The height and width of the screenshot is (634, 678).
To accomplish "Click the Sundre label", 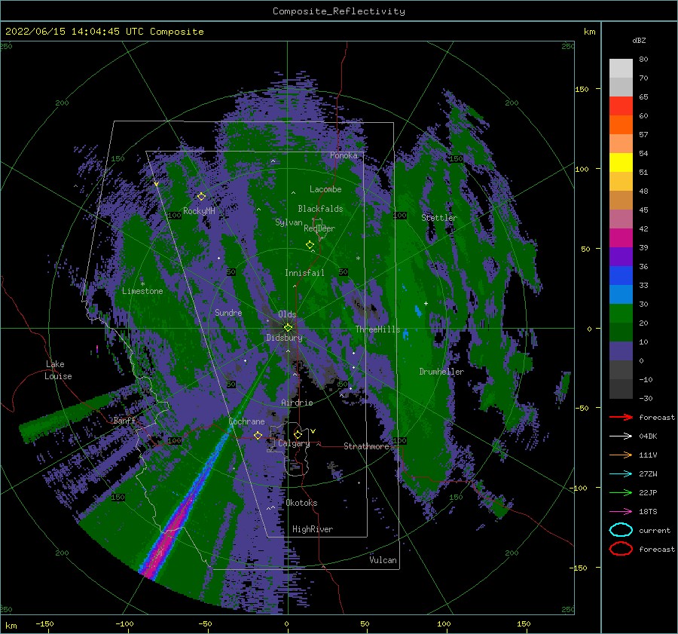I will click(228, 312).
